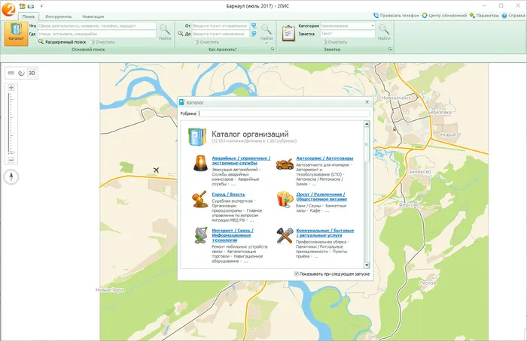Viewport: 527px width, 341px height.
Task: Zoom out with the map minus button
Action: 11,160
